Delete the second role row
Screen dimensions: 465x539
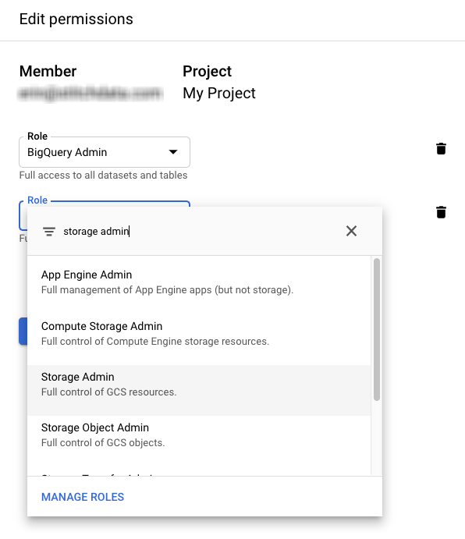pos(441,212)
